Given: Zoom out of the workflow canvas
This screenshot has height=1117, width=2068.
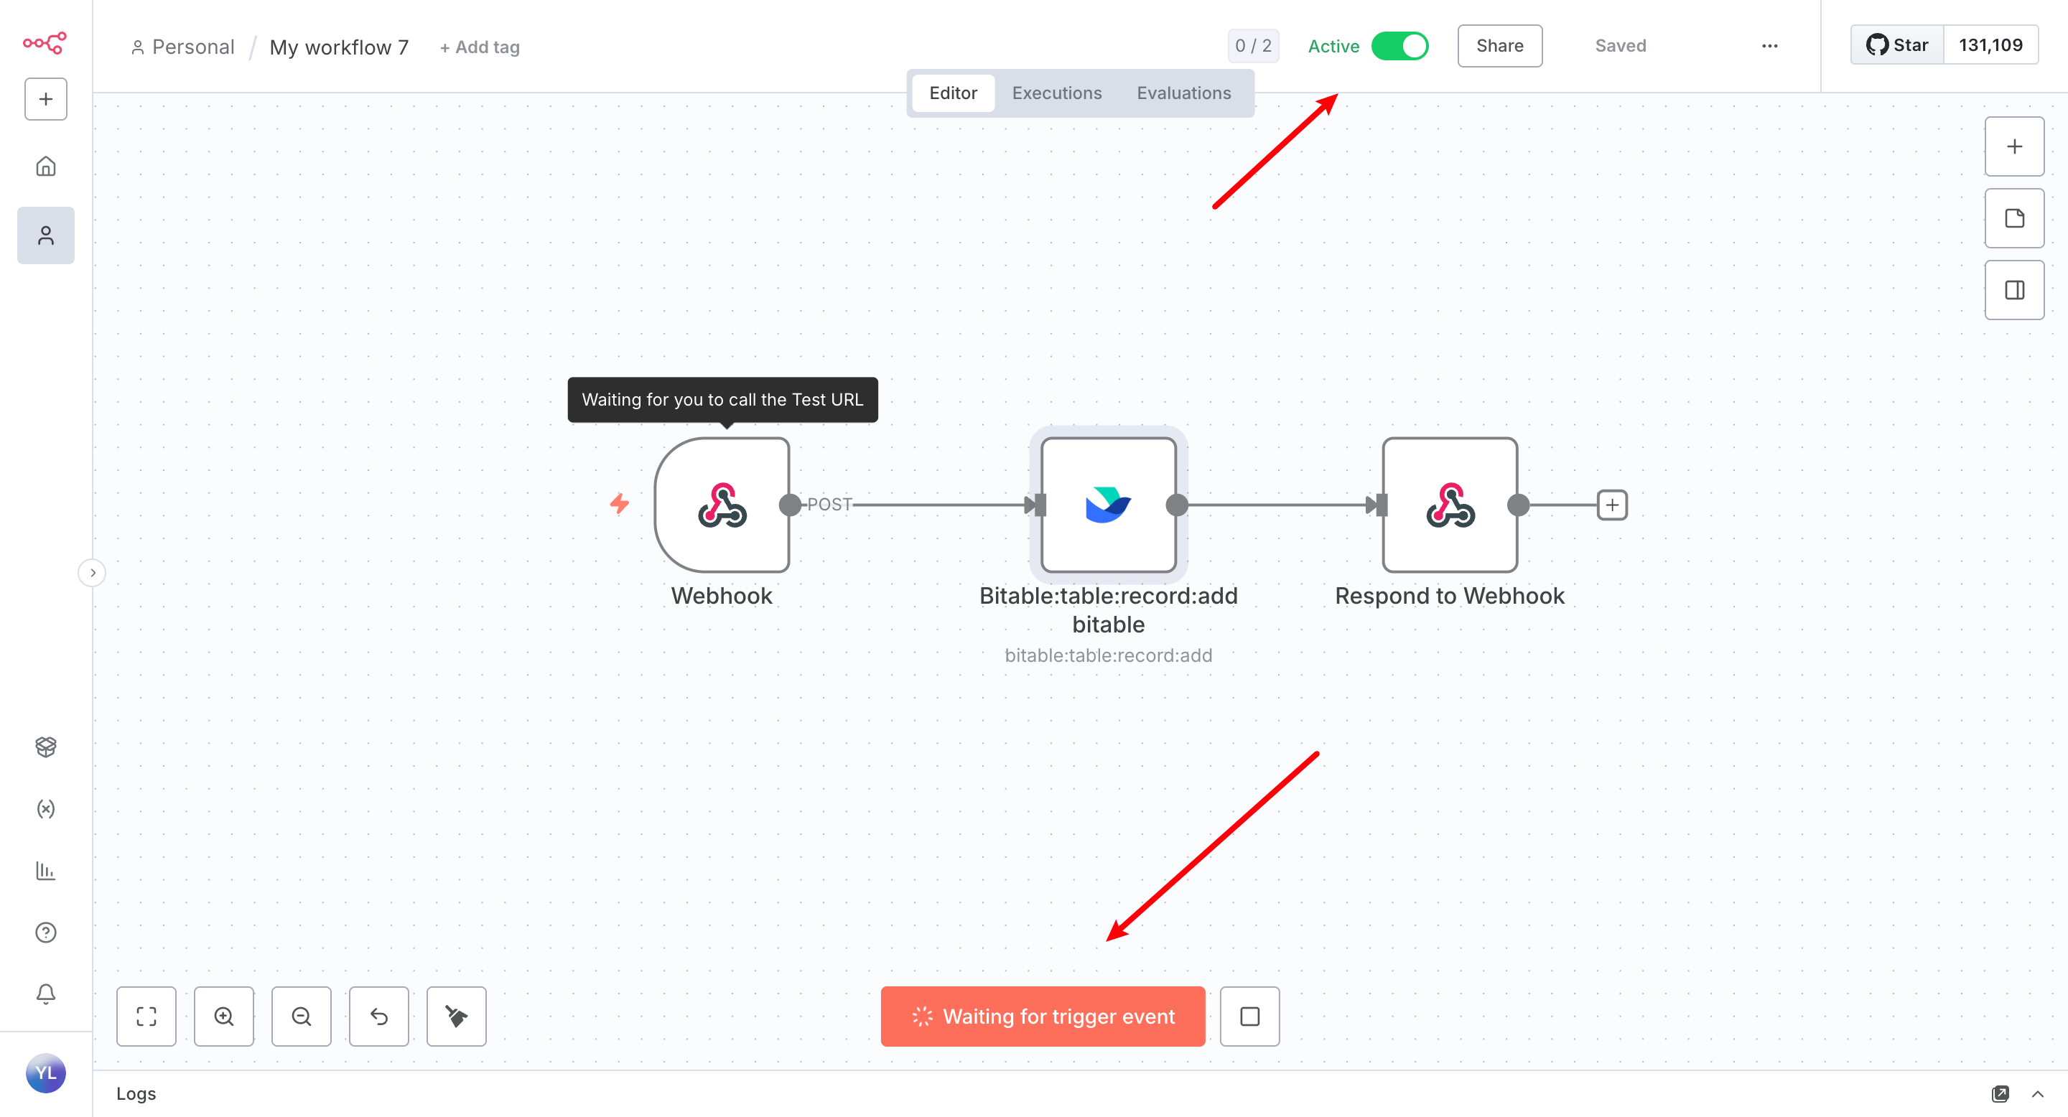Looking at the screenshot, I should point(301,1016).
